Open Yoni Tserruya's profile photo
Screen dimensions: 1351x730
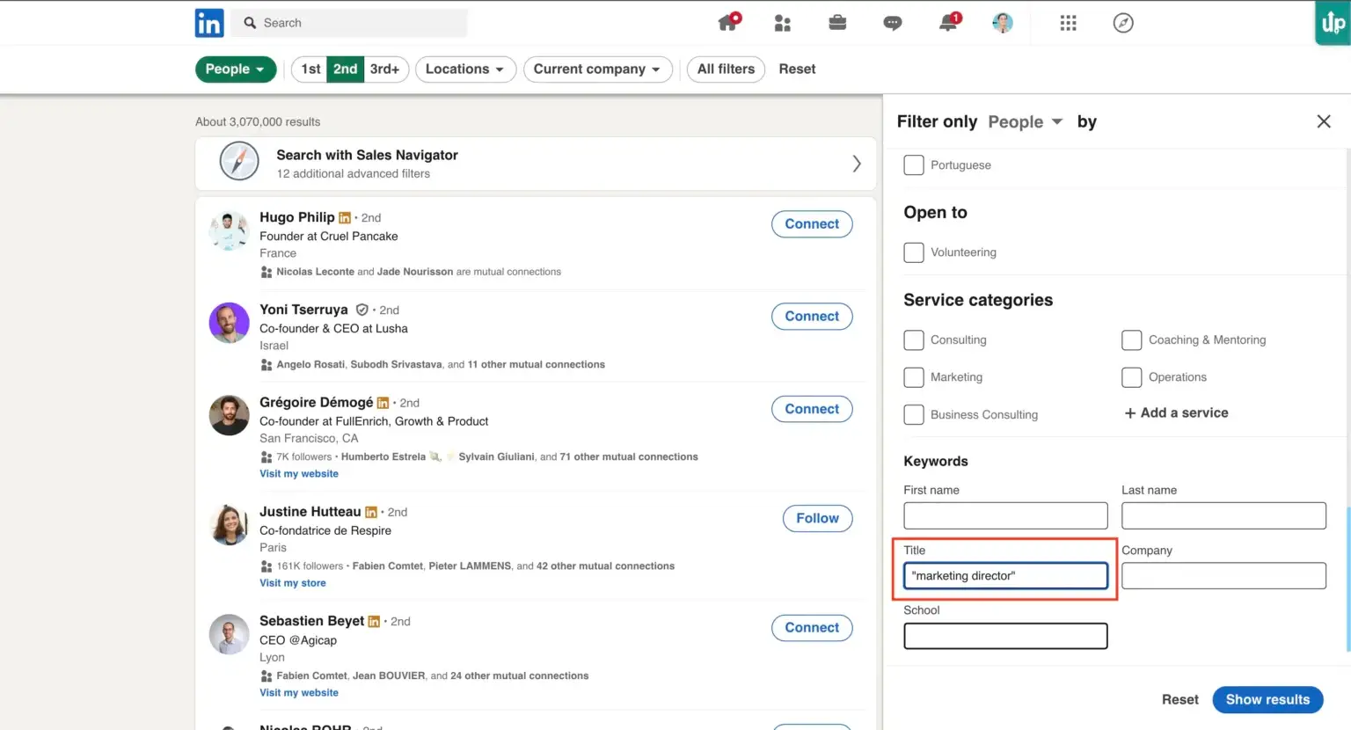coord(229,323)
